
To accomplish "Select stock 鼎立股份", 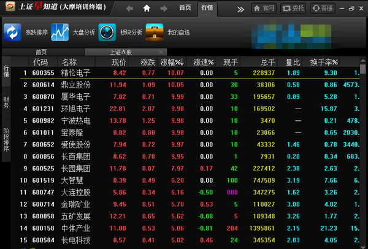I will point(75,85).
